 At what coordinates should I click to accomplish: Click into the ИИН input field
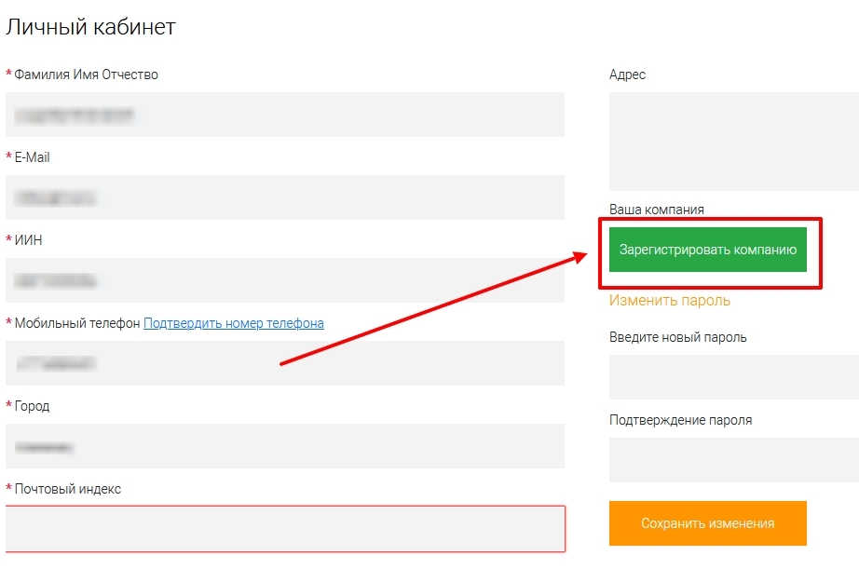tap(284, 280)
